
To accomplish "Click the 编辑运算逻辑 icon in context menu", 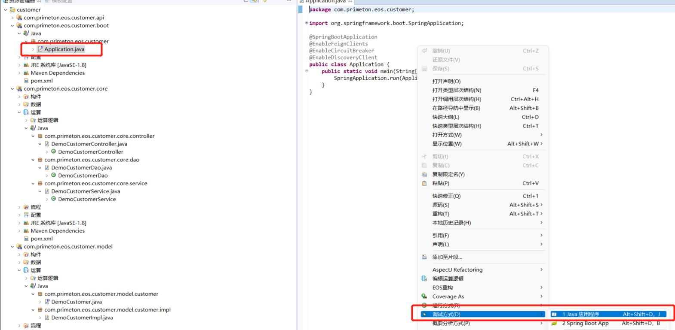I will point(424,279).
